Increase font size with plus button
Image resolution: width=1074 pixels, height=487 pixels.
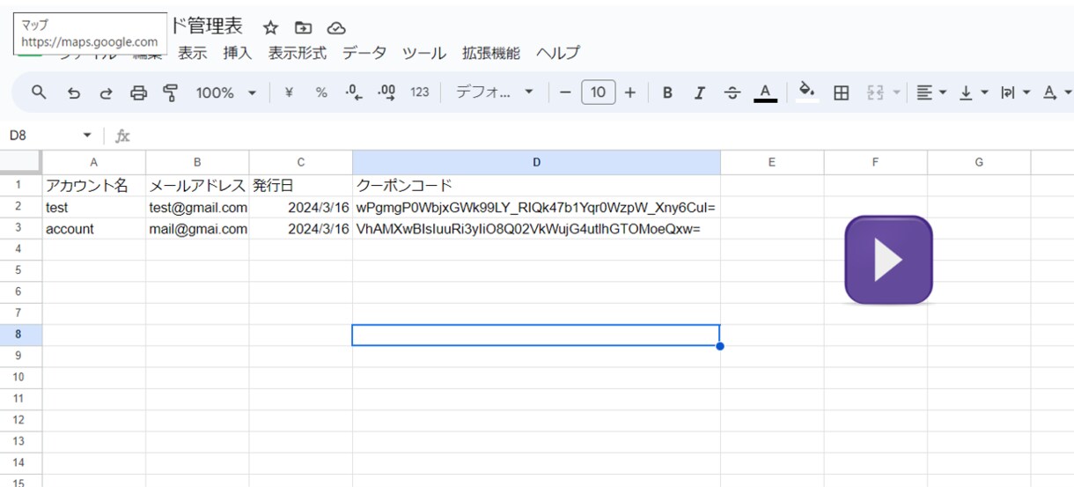coord(629,92)
